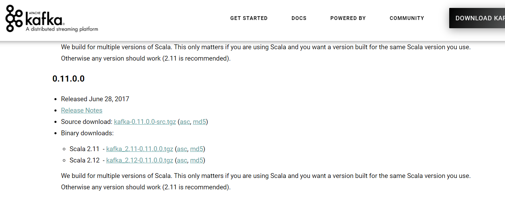Click the 0.11.0.0 version heading
Screen dimensions: 505x200
(x=69, y=79)
